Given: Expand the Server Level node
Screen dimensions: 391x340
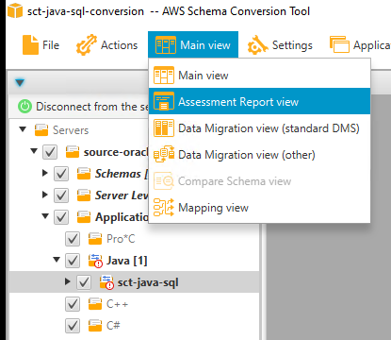Looking at the screenshot, I should 45,195.
